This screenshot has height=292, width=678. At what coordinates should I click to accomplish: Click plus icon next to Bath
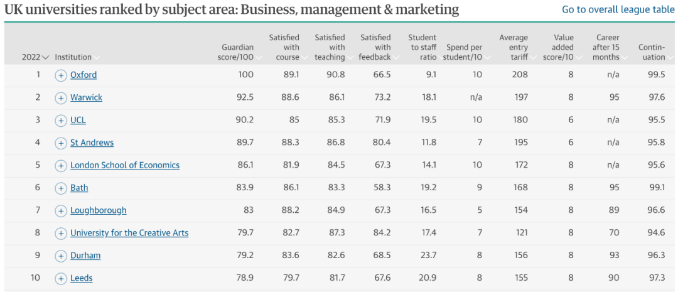point(61,188)
